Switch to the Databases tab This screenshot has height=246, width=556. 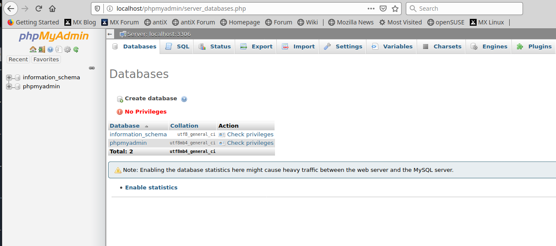tap(134, 47)
